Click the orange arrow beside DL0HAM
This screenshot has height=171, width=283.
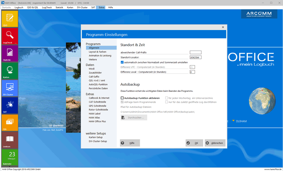[x=233, y=121]
